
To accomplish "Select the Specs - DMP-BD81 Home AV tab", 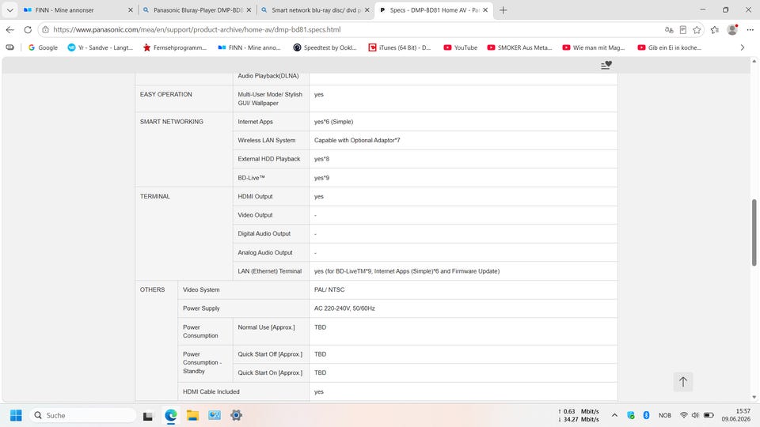I will pos(434,9).
